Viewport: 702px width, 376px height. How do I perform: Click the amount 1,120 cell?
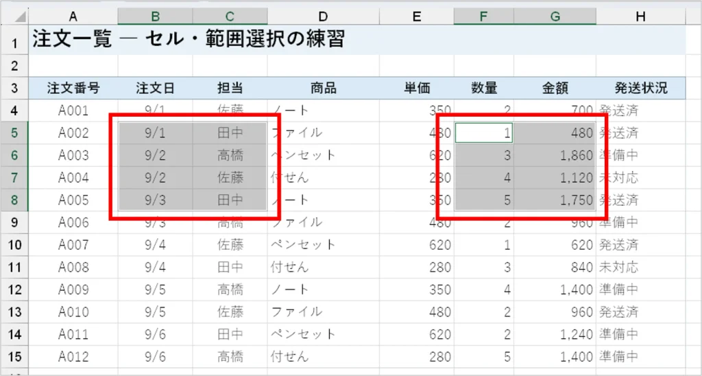pyautogui.click(x=555, y=178)
